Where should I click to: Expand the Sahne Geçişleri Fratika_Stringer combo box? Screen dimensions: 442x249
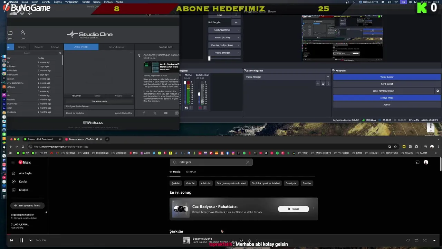point(287,77)
